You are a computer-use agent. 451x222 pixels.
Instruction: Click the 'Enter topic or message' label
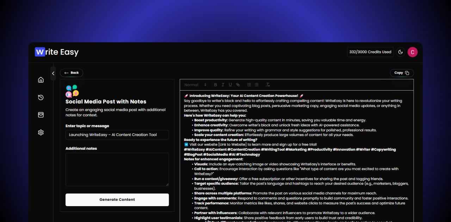(87, 126)
